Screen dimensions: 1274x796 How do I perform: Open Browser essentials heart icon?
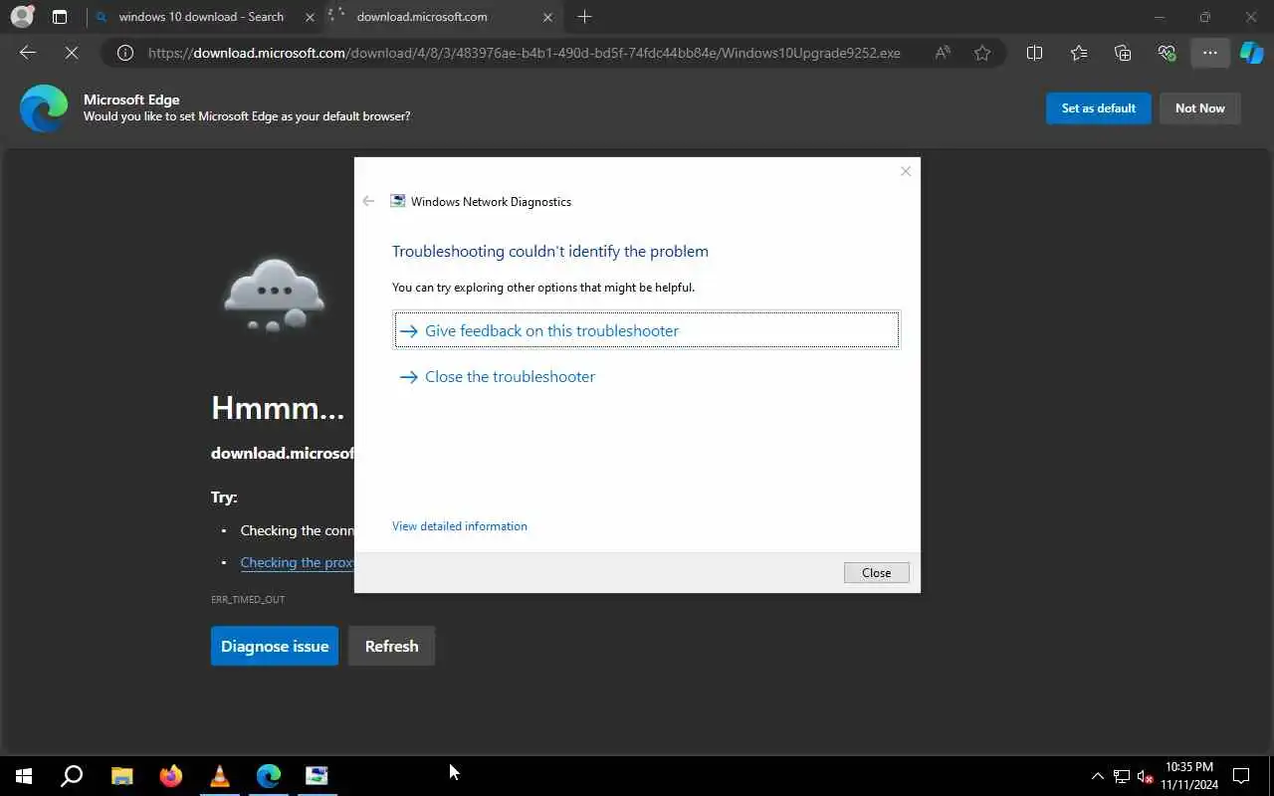[1167, 53]
